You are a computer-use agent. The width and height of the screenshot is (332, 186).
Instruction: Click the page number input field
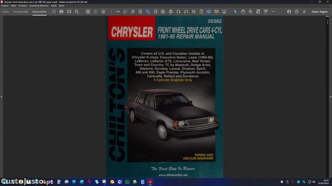coord(112,11)
